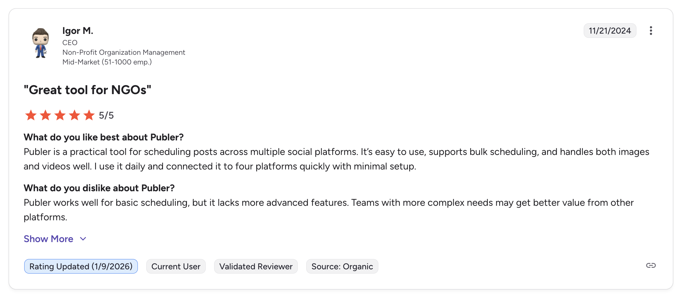
Task: Click the "Show More" link text
Action: tap(48, 239)
